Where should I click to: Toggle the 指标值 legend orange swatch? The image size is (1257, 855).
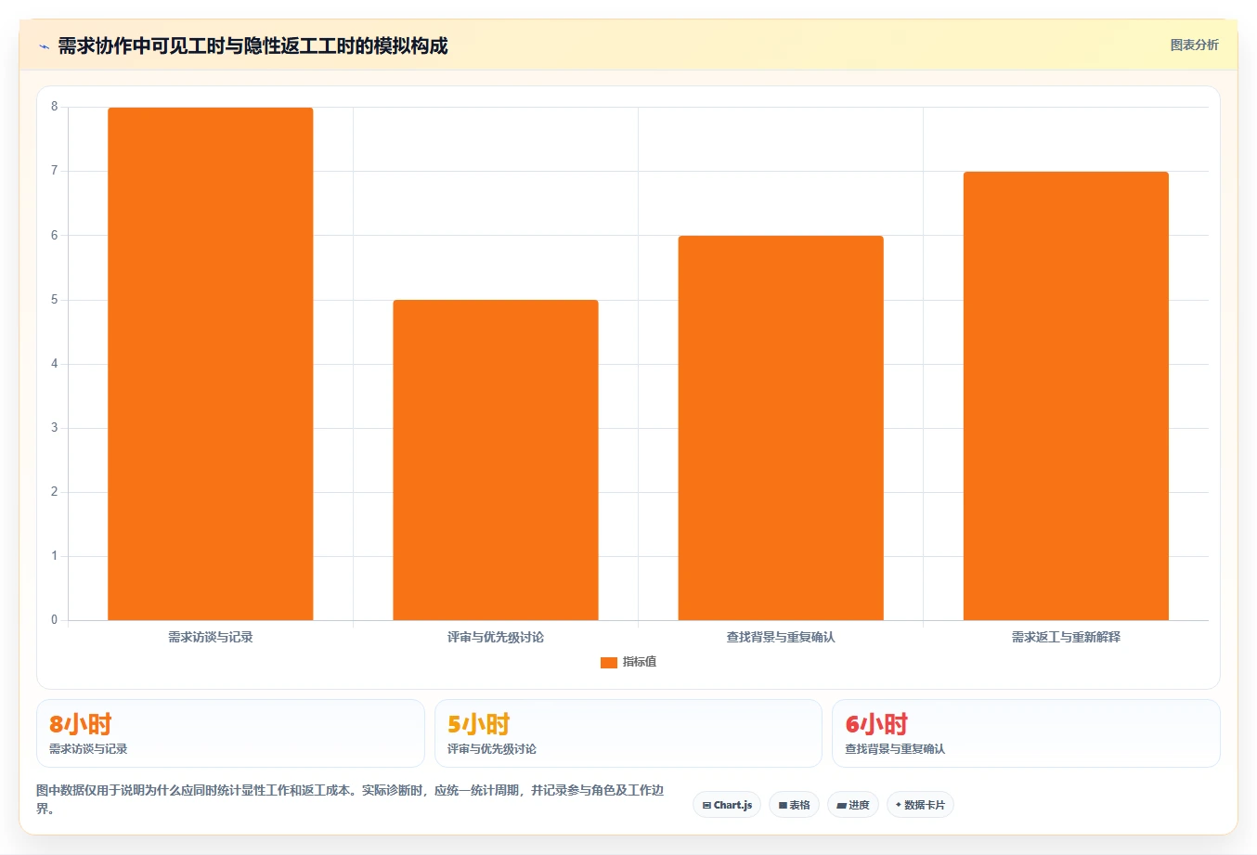609,662
